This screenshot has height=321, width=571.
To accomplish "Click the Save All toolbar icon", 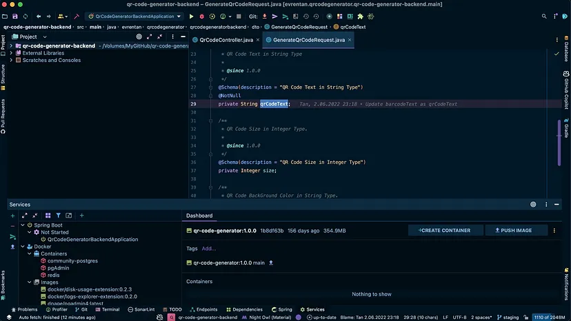I will (15, 17).
